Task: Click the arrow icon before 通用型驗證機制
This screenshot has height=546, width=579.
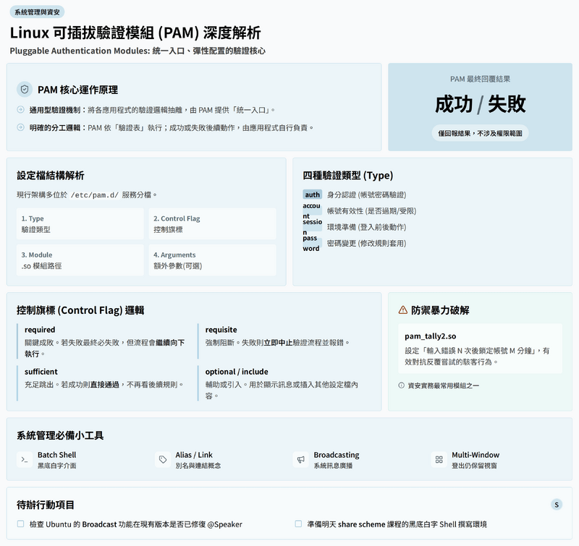Action: (x=20, y=110)
